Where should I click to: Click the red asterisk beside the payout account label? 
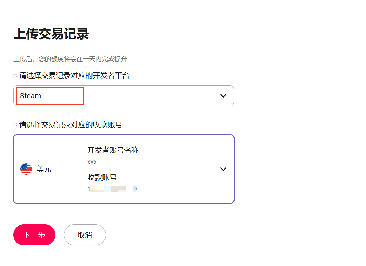click(x=15, y=125)
